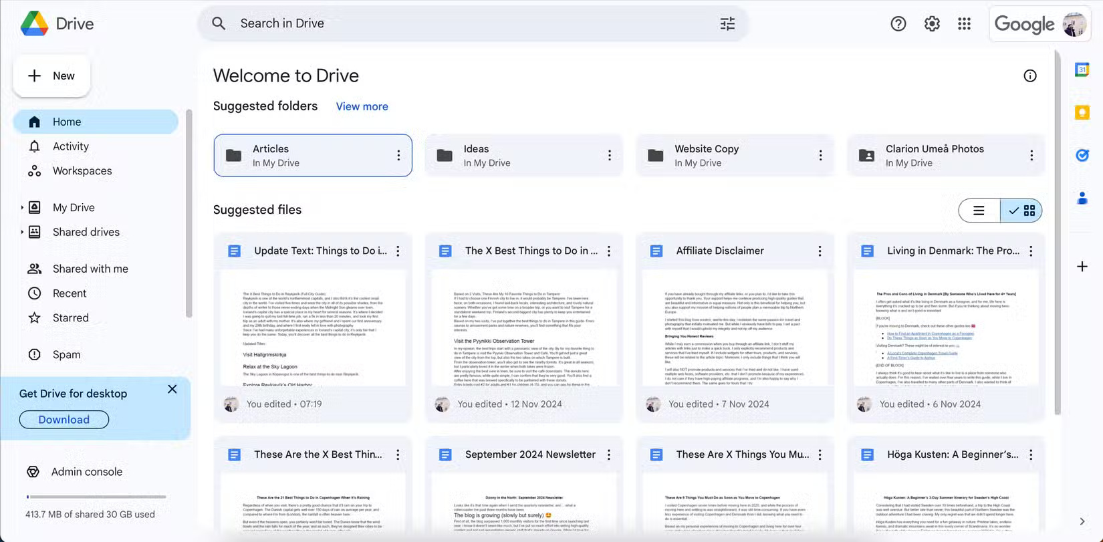Open Activity in sidebar

click(96, 146)
